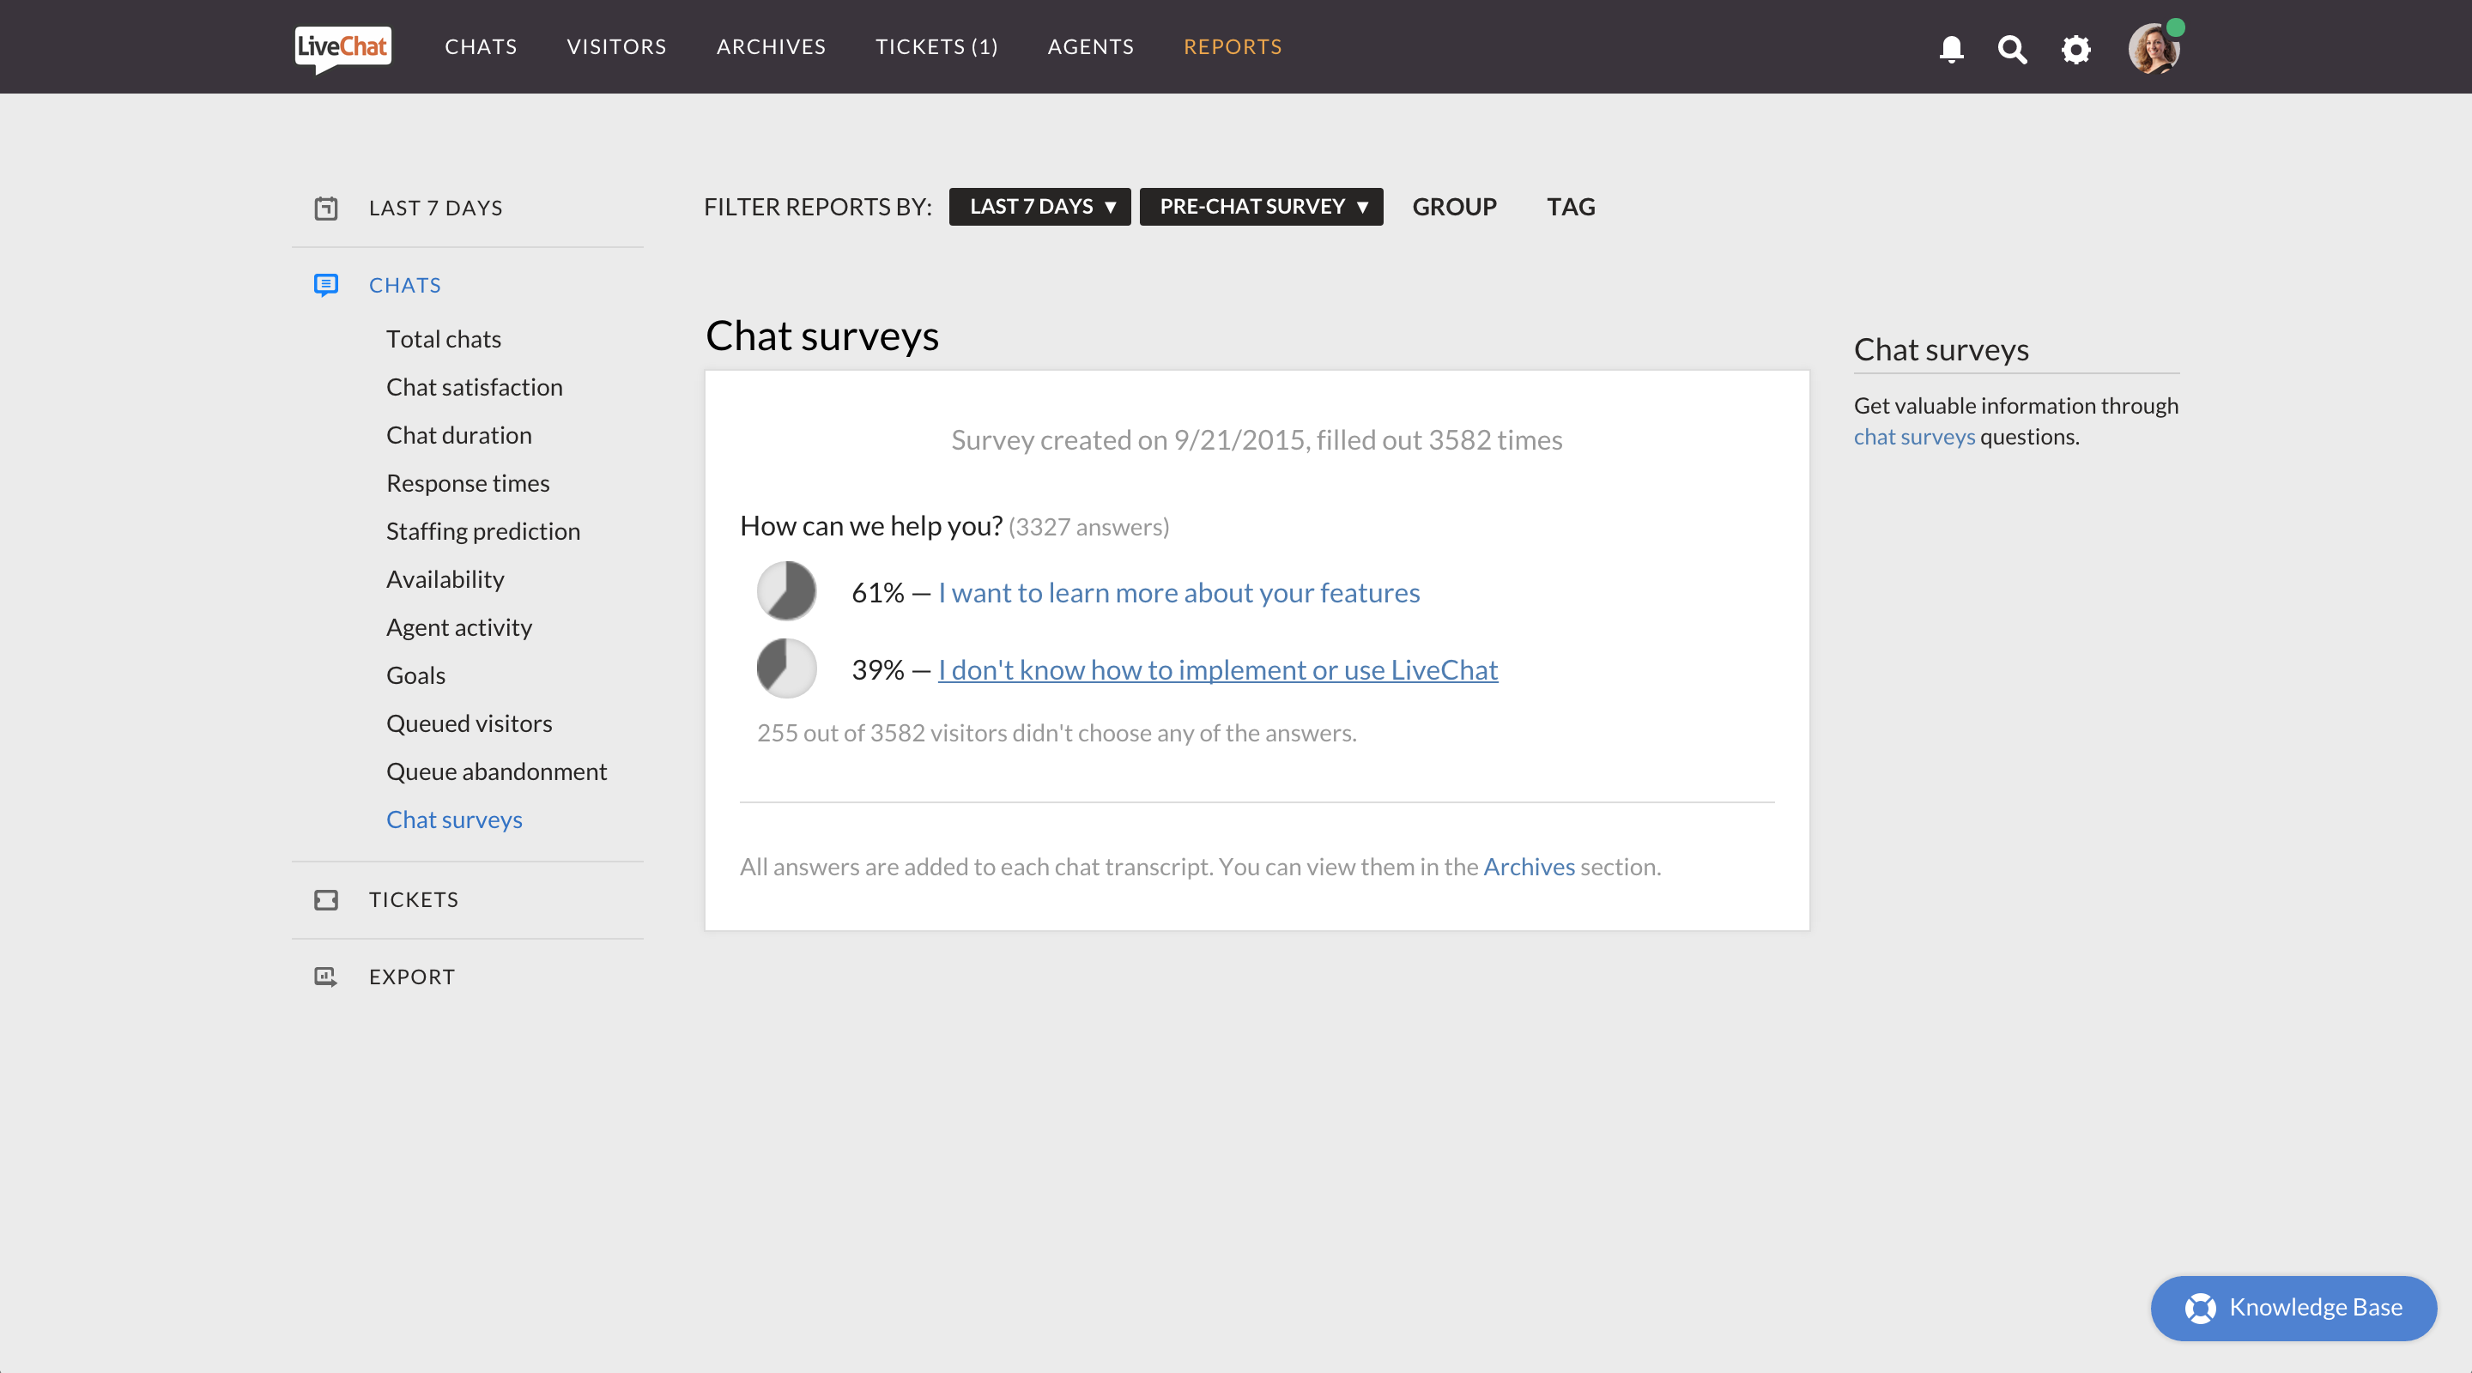This screenshot has height=1373, width=2472.
Task: Click the Archives link in the footer note
Action: [x=1529, y=867]
